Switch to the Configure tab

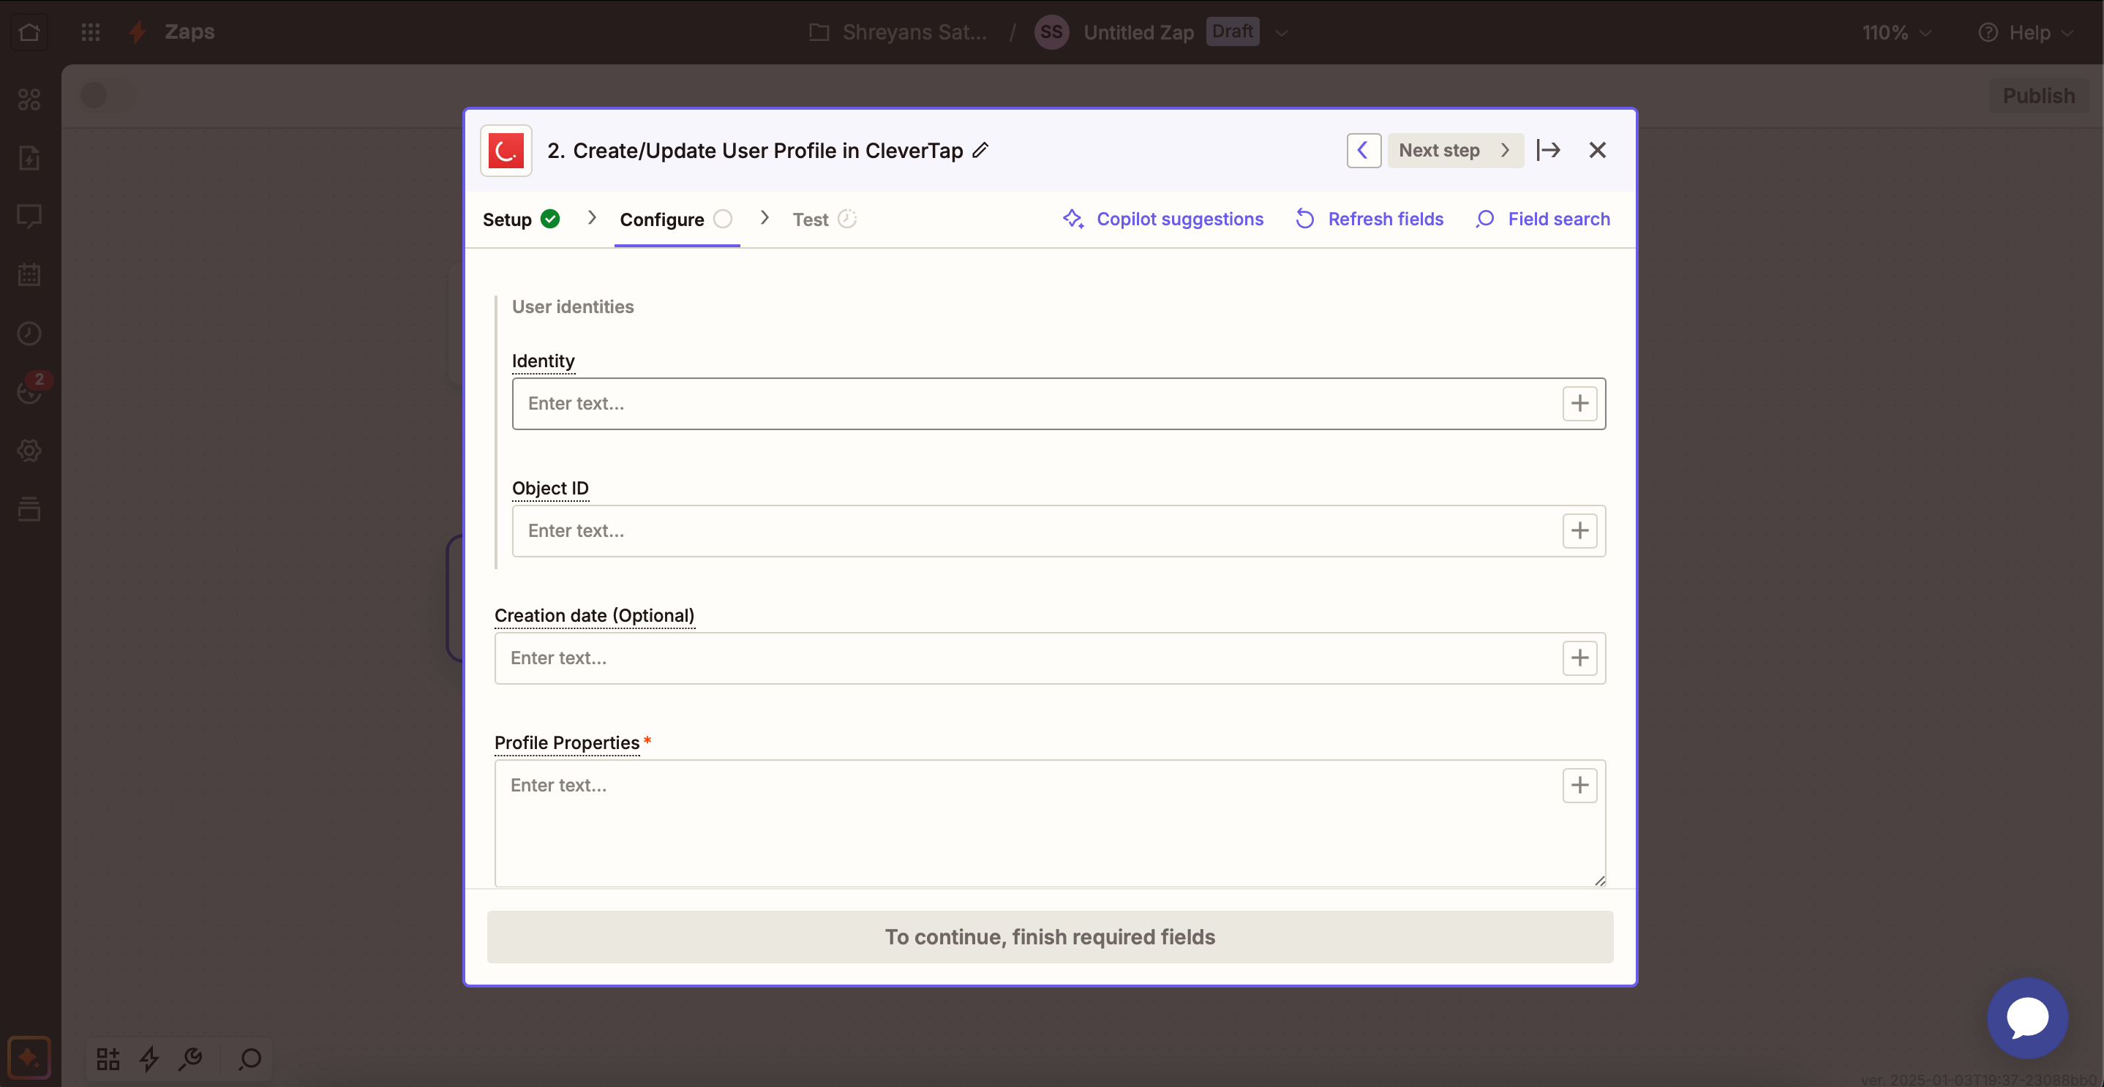(x=676, y=219)
